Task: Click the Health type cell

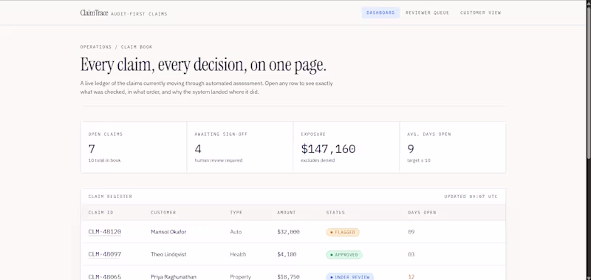Action: click(x=238, y=254)
